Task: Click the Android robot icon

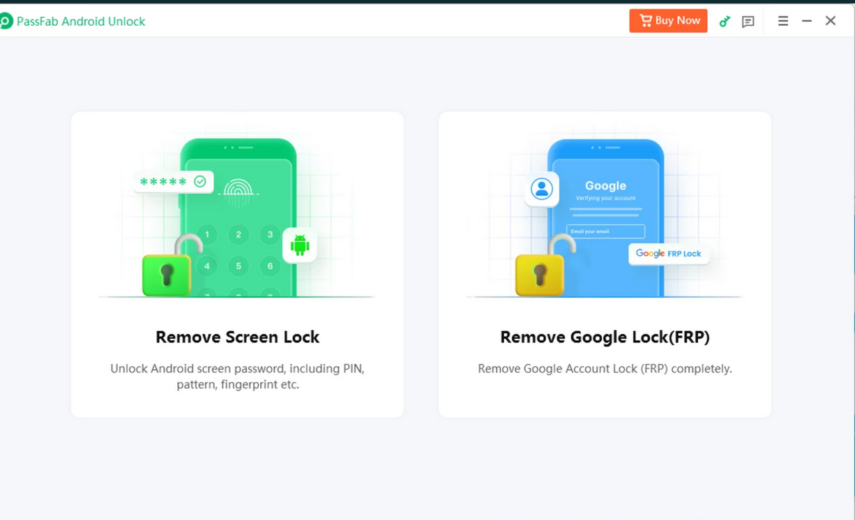Action: 300,245
